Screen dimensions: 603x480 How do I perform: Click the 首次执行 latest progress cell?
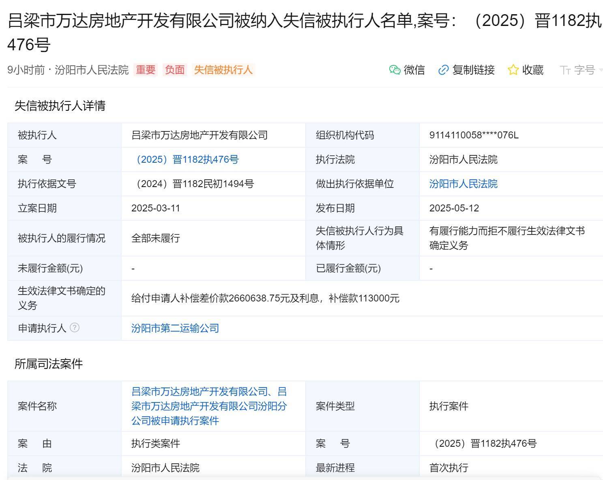click(x=448, y=467)
